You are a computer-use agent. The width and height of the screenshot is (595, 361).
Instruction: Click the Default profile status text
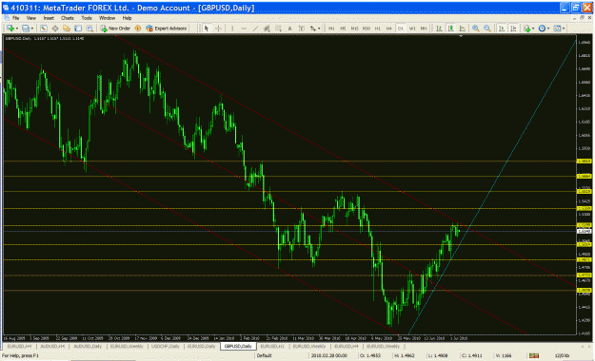pyautogui.click(x=264, y=355)
